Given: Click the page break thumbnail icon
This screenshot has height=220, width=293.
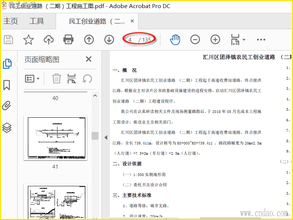Looking at the screenshot, I should coord(71,78).
